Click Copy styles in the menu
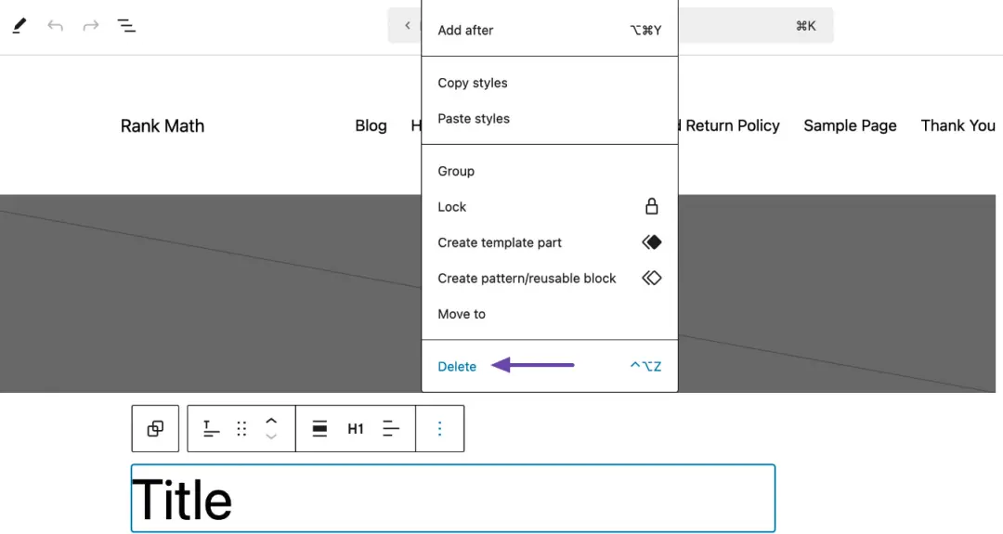1003x534 pixels. coord(473,83)
